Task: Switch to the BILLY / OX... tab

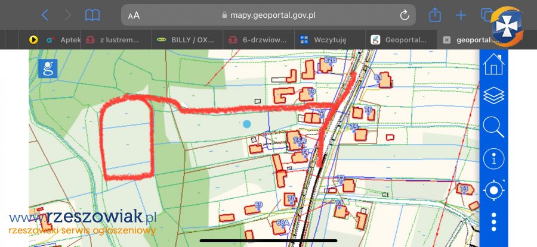Action: coord(186,40)
